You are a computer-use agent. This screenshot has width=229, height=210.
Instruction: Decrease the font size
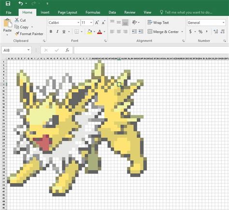(103, 23)
